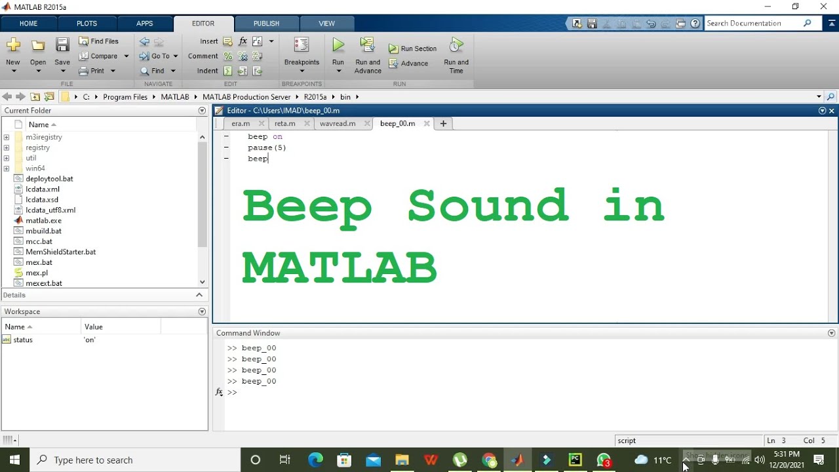Image resolution: width=839 pixels, height=472 pixels.
Task: Click the smart Indent icon
Action: click(x=227, y=71)
